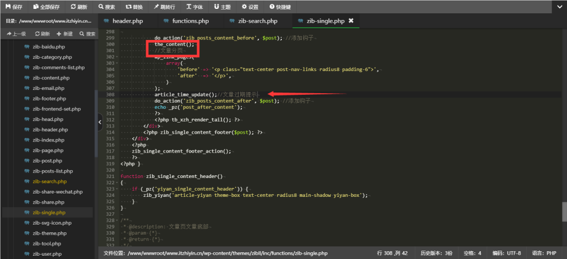Click the Refresh (刷新) toolbar button

click(x=79, y=7)
